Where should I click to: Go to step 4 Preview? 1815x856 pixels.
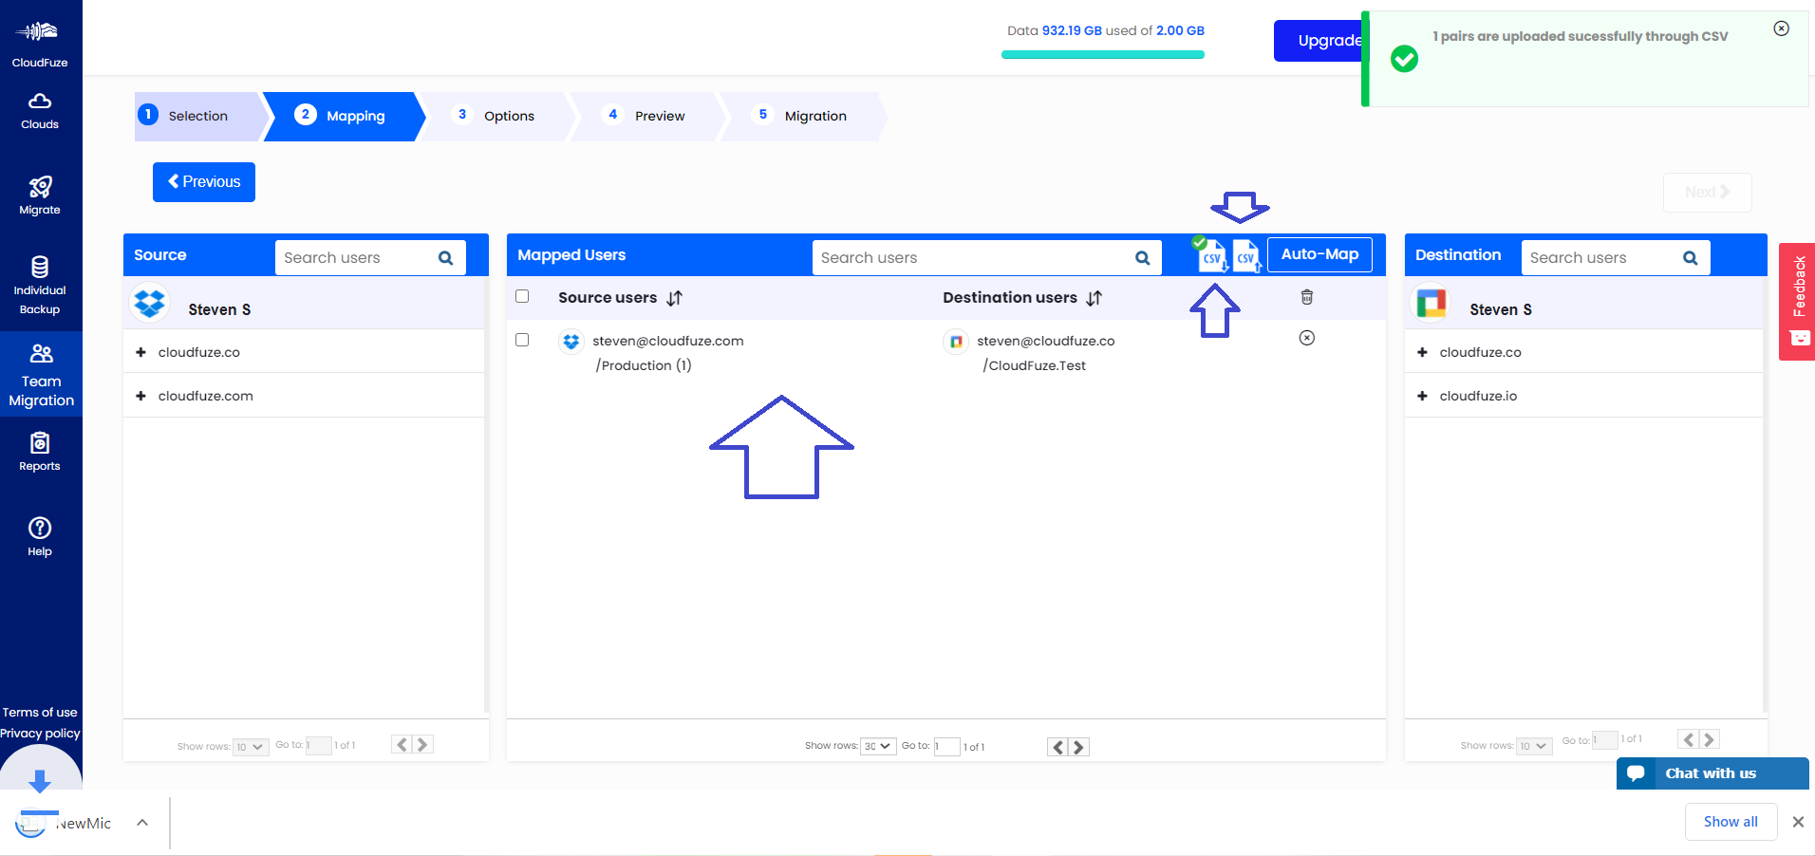click(647, 116)
